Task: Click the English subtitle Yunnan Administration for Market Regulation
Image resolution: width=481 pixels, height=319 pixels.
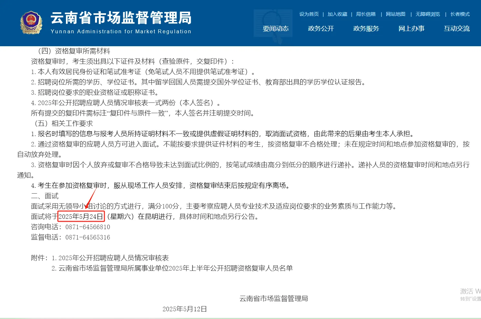Action: pos(121,31)
